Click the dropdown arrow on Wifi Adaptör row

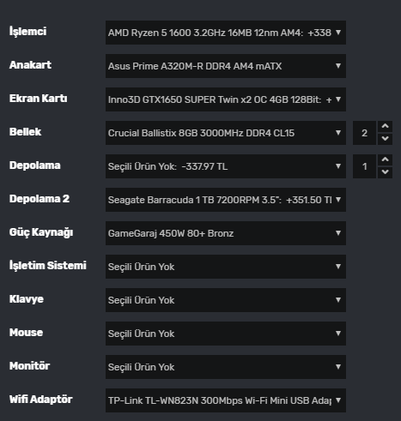(x=338, y=400)
